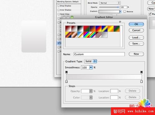Select the black-to-white gradient preset
The image size is (155, 115).
pyautogui.click(x=80, y=29)
